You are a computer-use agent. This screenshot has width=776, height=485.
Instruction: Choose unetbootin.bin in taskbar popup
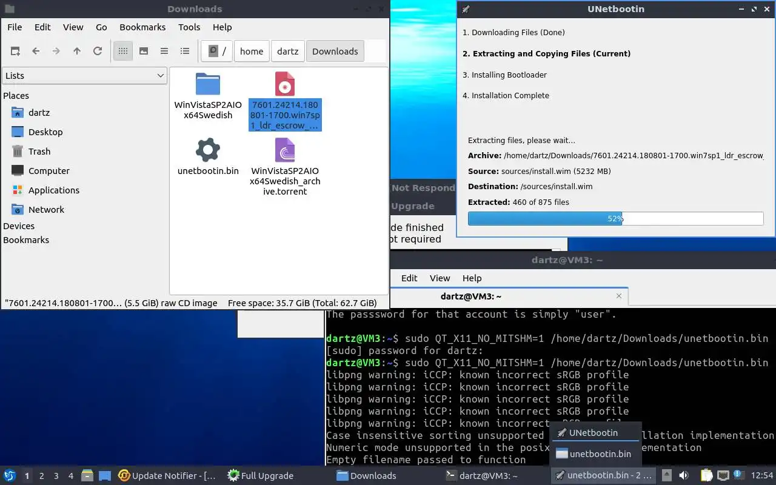point(595,454)
